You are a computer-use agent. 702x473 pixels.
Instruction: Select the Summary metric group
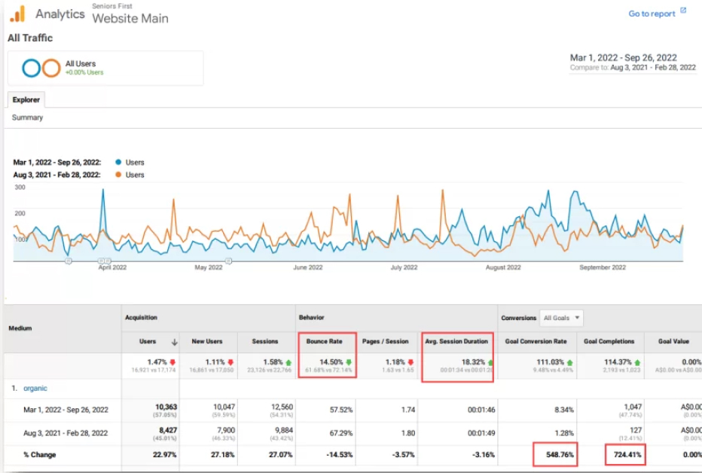(x=27, y=117)
